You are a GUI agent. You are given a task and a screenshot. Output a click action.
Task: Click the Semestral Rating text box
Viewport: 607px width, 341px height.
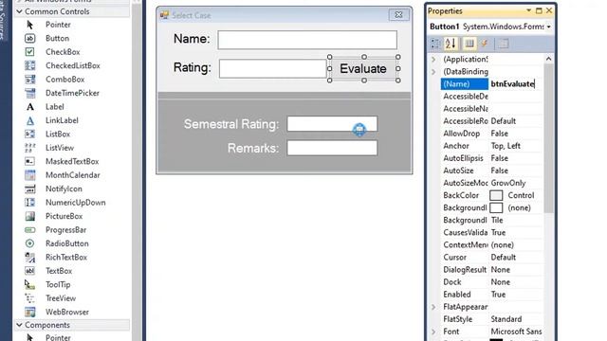point(332,124)
